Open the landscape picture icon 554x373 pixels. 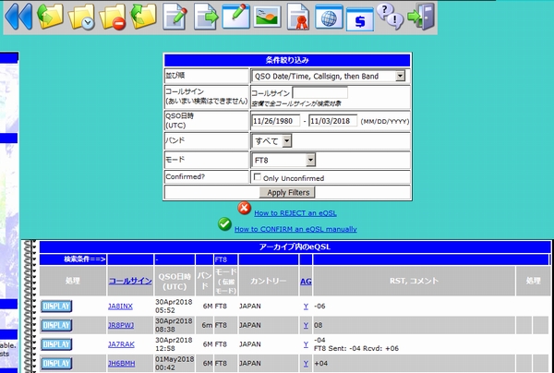(x=267, y=17)
